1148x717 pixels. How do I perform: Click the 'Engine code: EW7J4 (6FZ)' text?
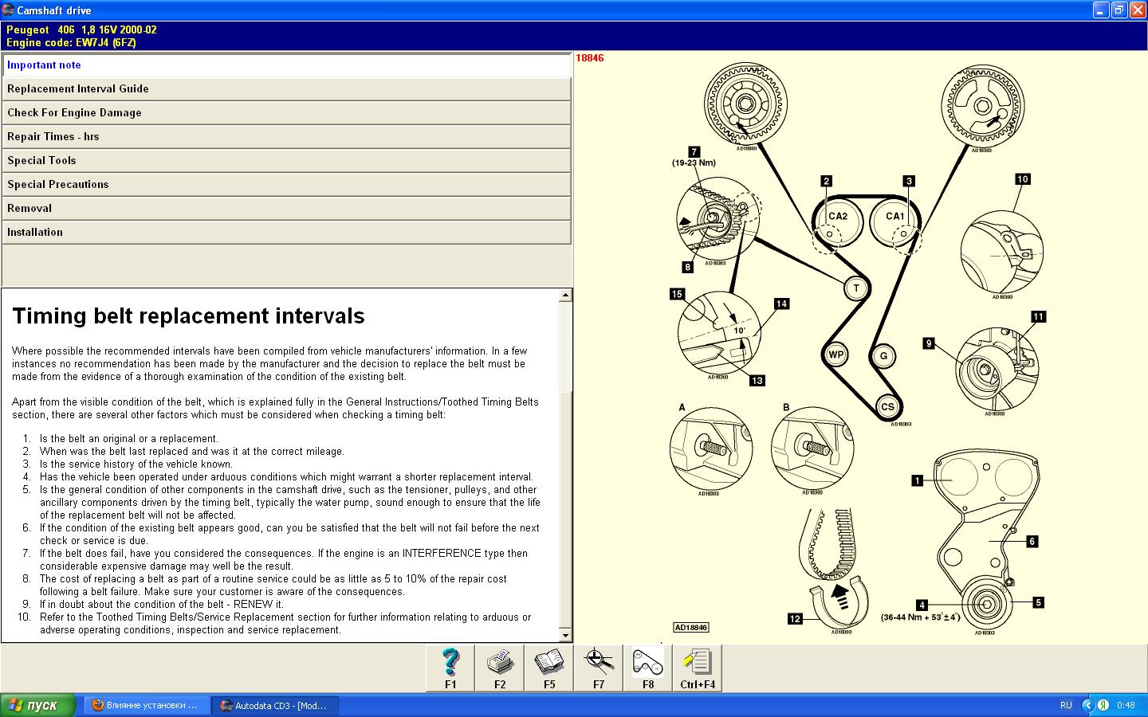[71, 43]
